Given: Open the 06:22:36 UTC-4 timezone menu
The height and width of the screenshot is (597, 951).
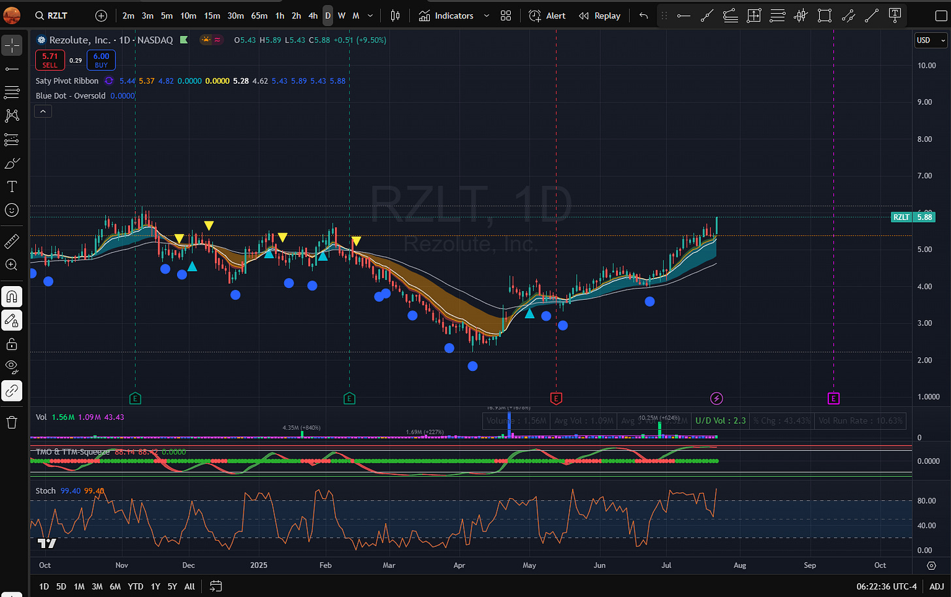Looking at the screenshot, I should [x=886, y=587].
